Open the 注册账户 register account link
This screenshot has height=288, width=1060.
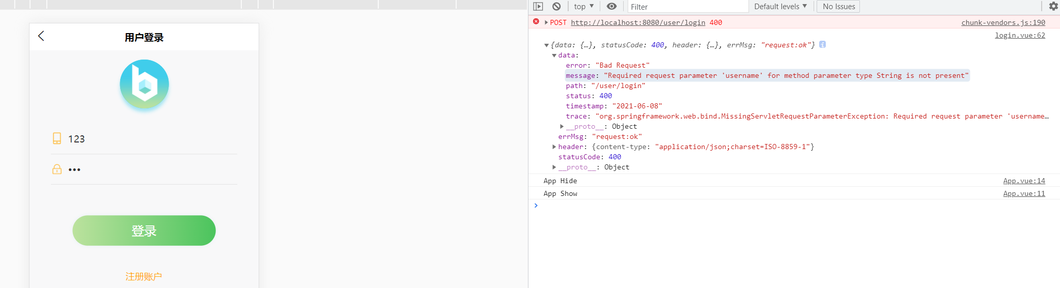tap(144, 276)
